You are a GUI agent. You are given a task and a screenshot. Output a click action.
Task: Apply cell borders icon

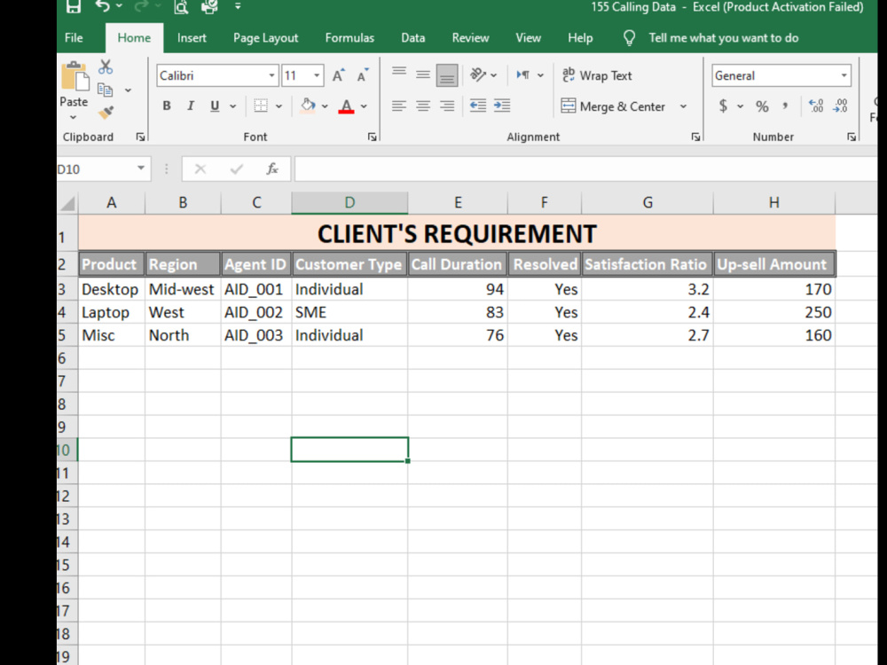coord(260,106)
